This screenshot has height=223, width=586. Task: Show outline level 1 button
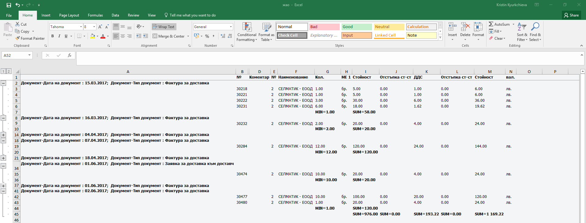tap(3, 71)
